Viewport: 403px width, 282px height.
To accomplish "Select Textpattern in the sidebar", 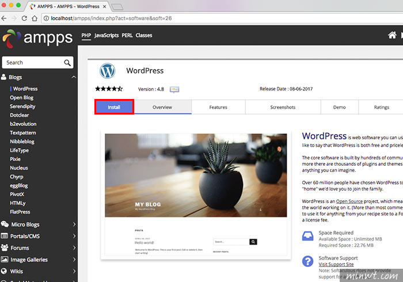I will 23,133.
